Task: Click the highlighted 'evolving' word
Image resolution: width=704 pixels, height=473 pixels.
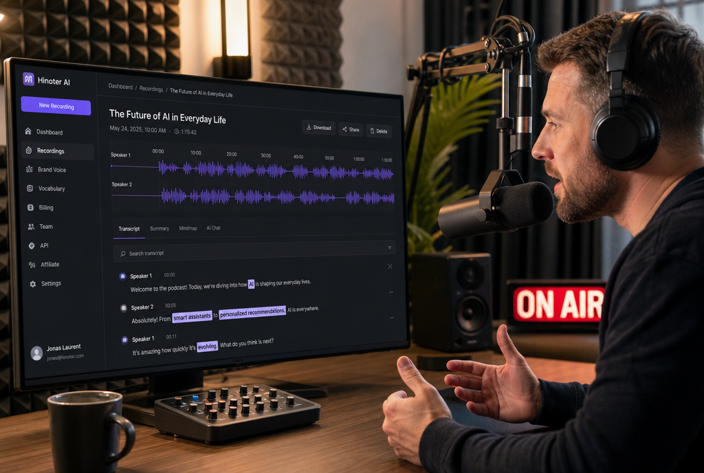Action: [208, 346]
